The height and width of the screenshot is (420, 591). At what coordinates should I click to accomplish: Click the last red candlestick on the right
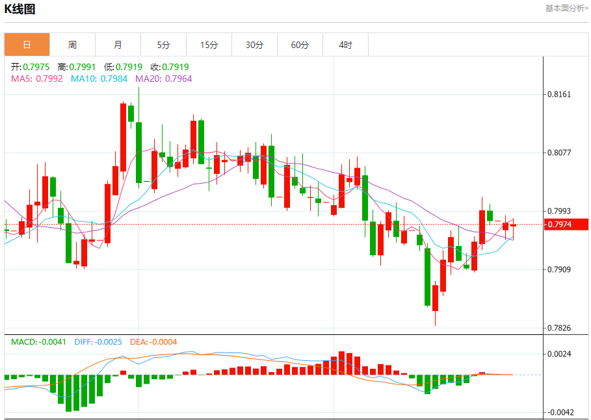click(x=514, y=225)
